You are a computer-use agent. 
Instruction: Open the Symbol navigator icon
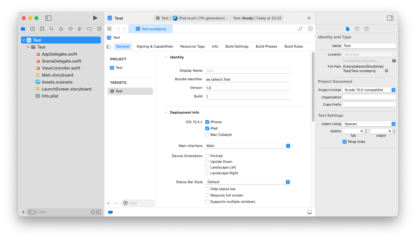(42, 29)
